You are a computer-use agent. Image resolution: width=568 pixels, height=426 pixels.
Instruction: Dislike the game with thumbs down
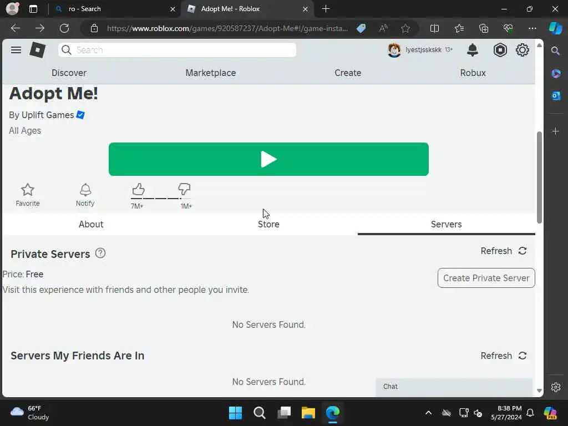coord(184,189)
